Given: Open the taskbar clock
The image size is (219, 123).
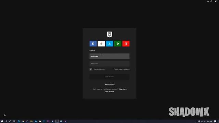Looking at the screenshot, I should (x=209, y=121).
